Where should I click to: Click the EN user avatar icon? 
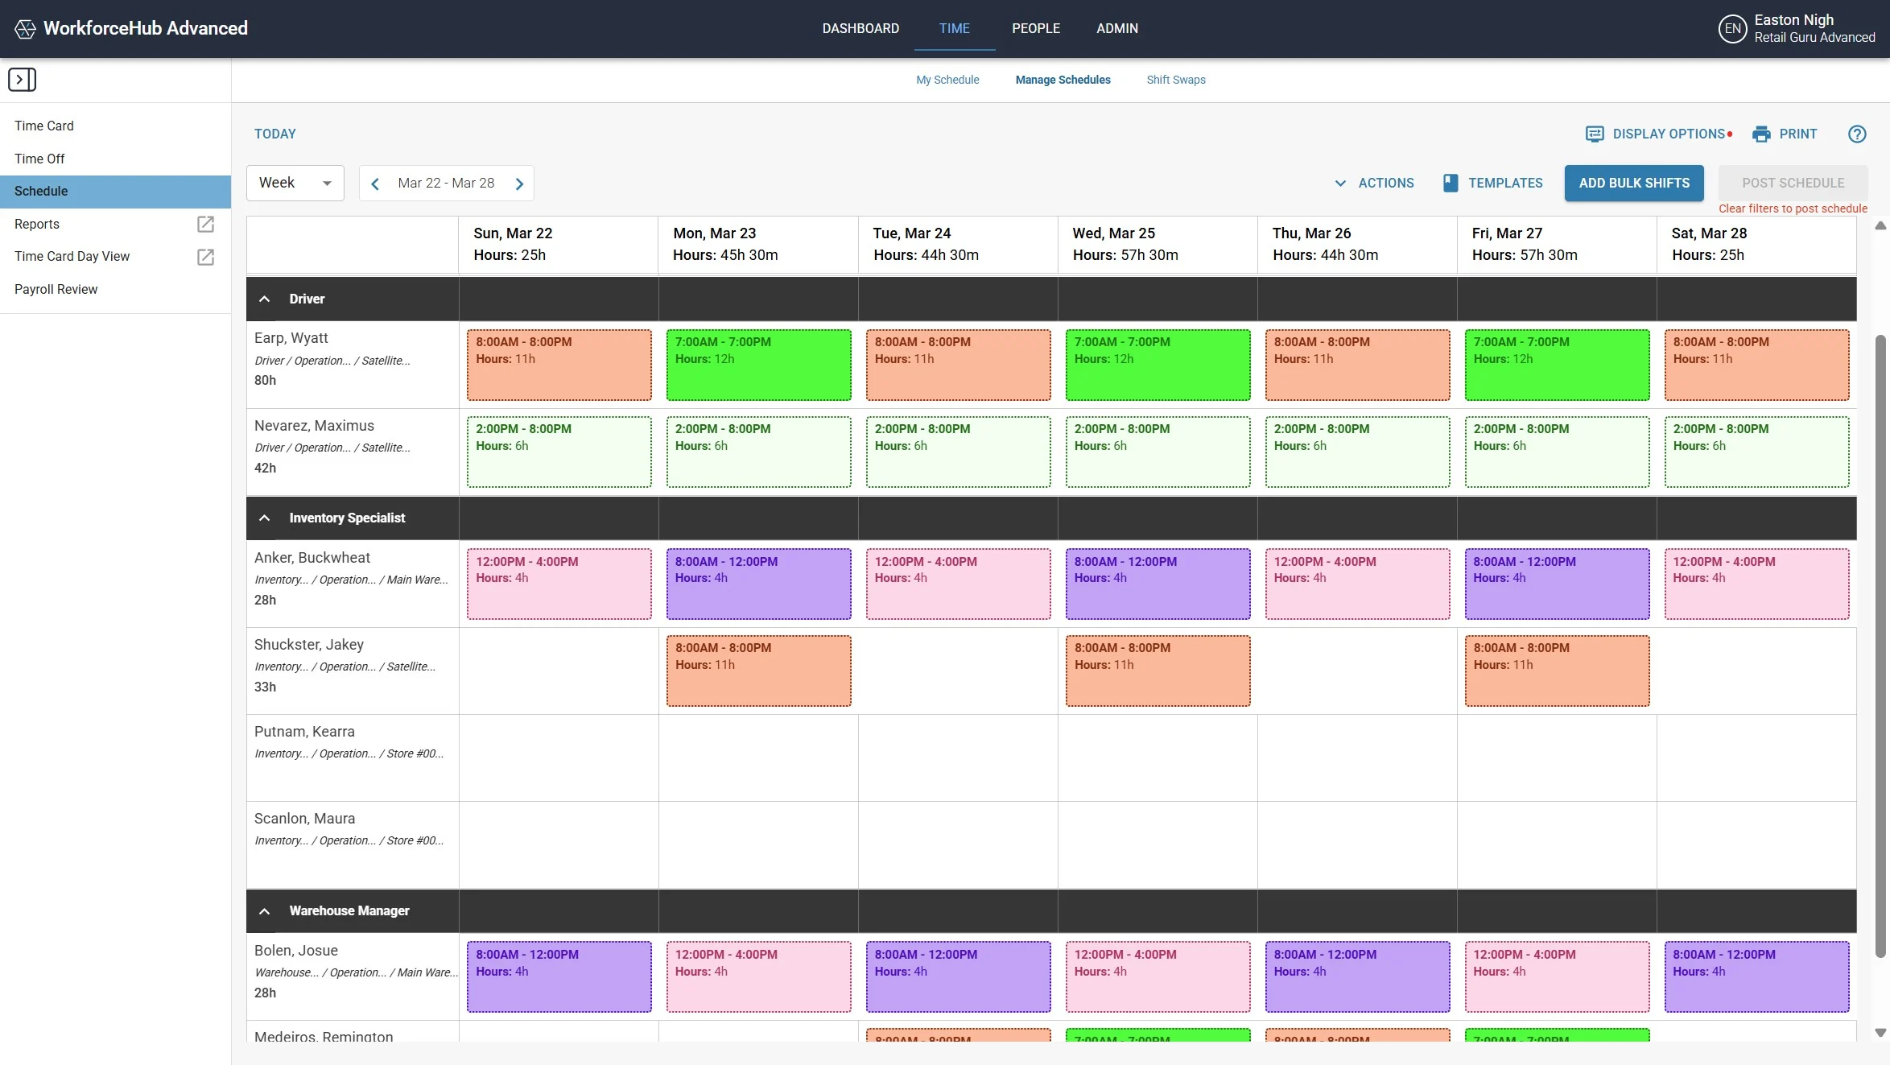pos(1732,29)
